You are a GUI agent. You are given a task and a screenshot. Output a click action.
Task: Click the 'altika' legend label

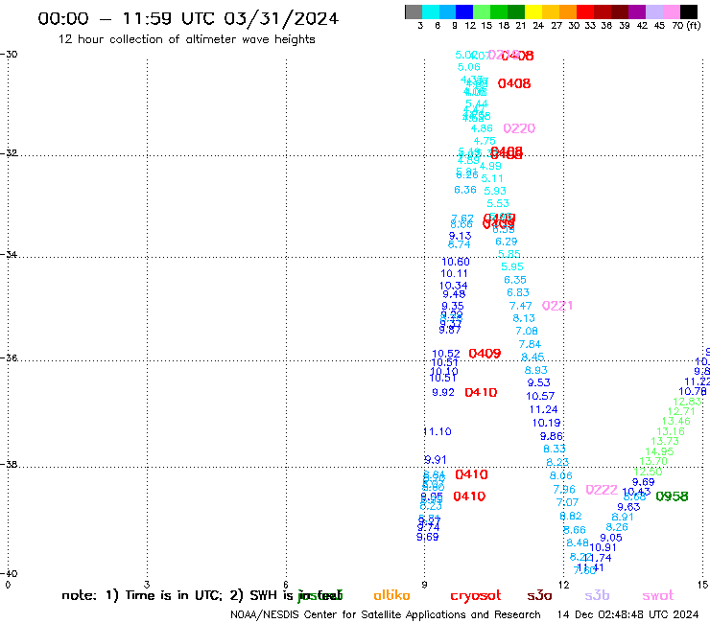pyautogui.click(x=391, y=595)
